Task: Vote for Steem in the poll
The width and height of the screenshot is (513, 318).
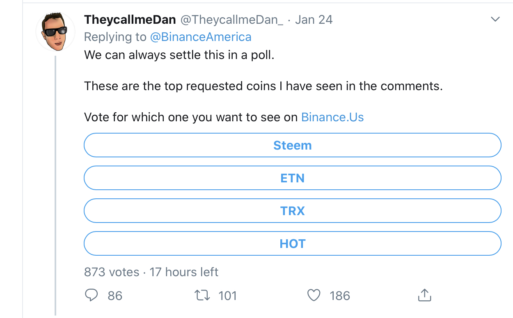Action: point(292,145)
